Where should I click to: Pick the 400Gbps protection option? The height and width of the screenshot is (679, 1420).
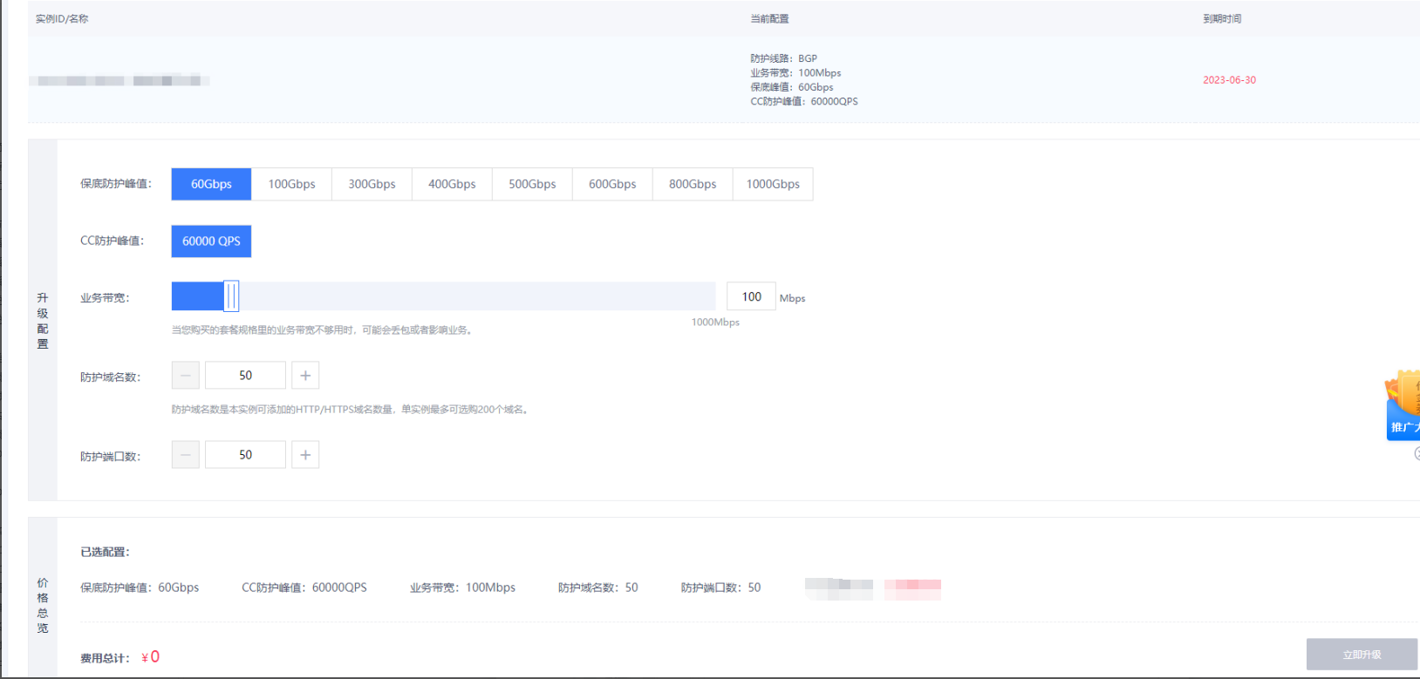[x=452, y=184]
